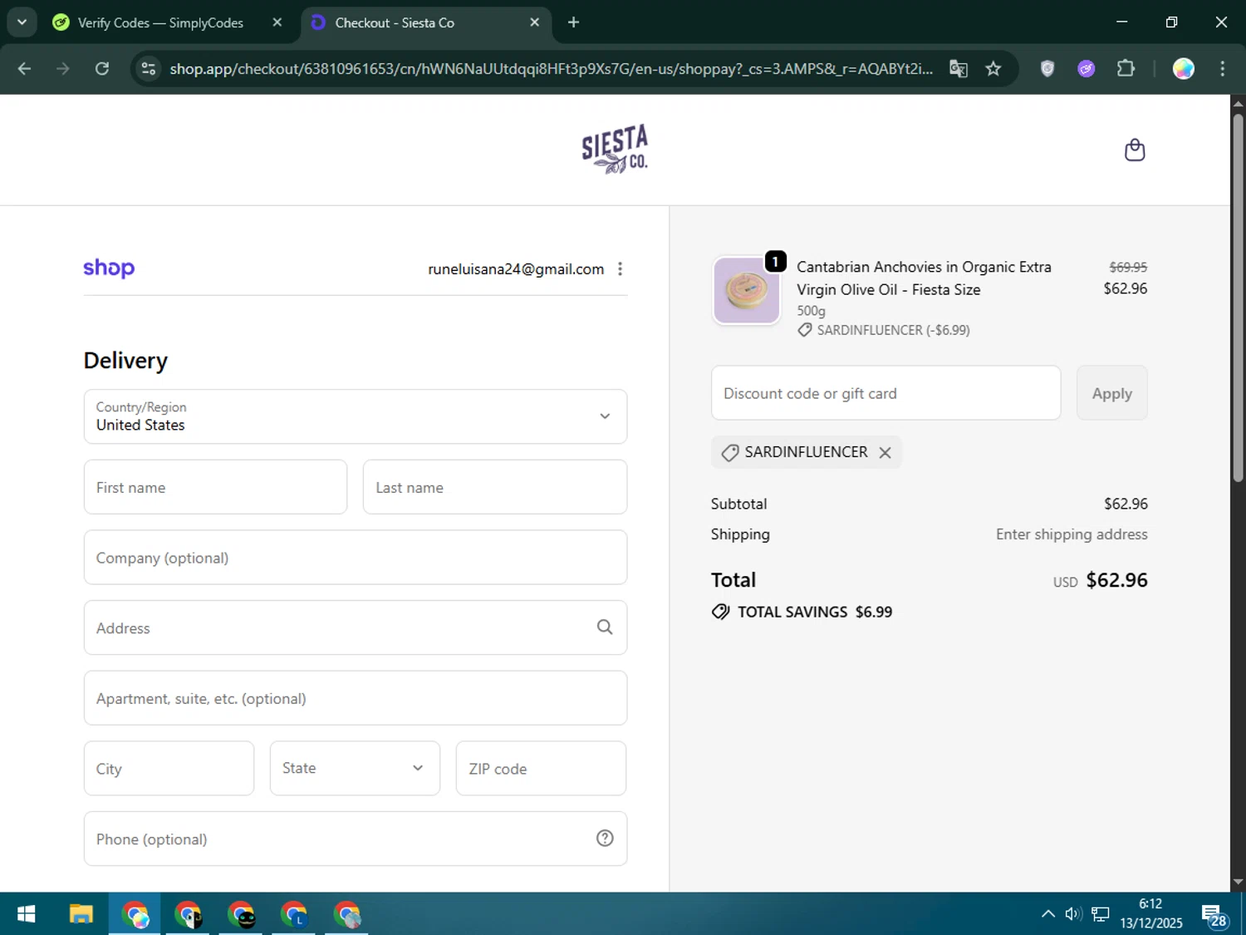
Task: Focus the Last name field
Action: coord(495,487)
